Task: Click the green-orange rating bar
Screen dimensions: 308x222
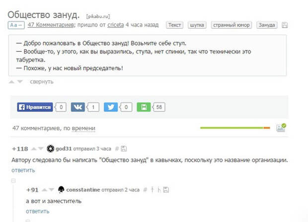Action: (x=235, y=128)
